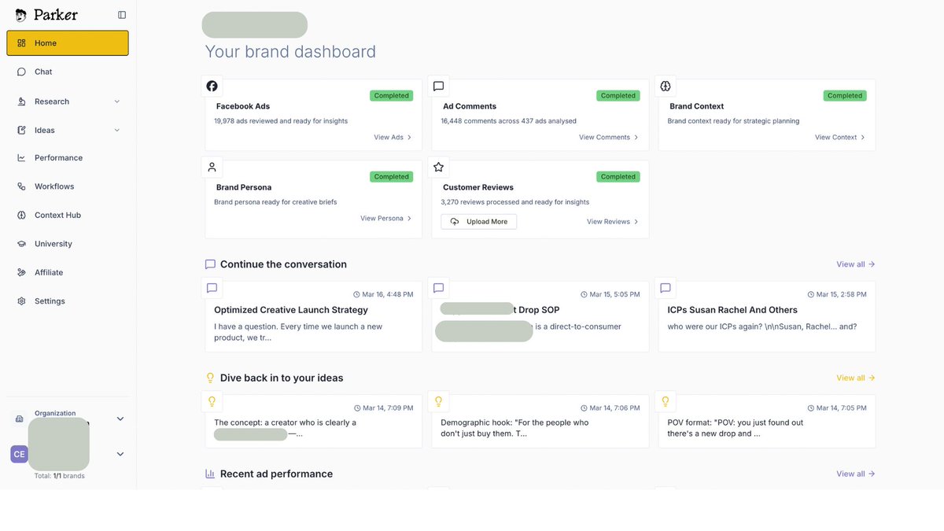Screen dimensions: 944x531
Task: Click lightbulb icon on the Mar 14, 7:09 PM idea
Action: [212, 401]
